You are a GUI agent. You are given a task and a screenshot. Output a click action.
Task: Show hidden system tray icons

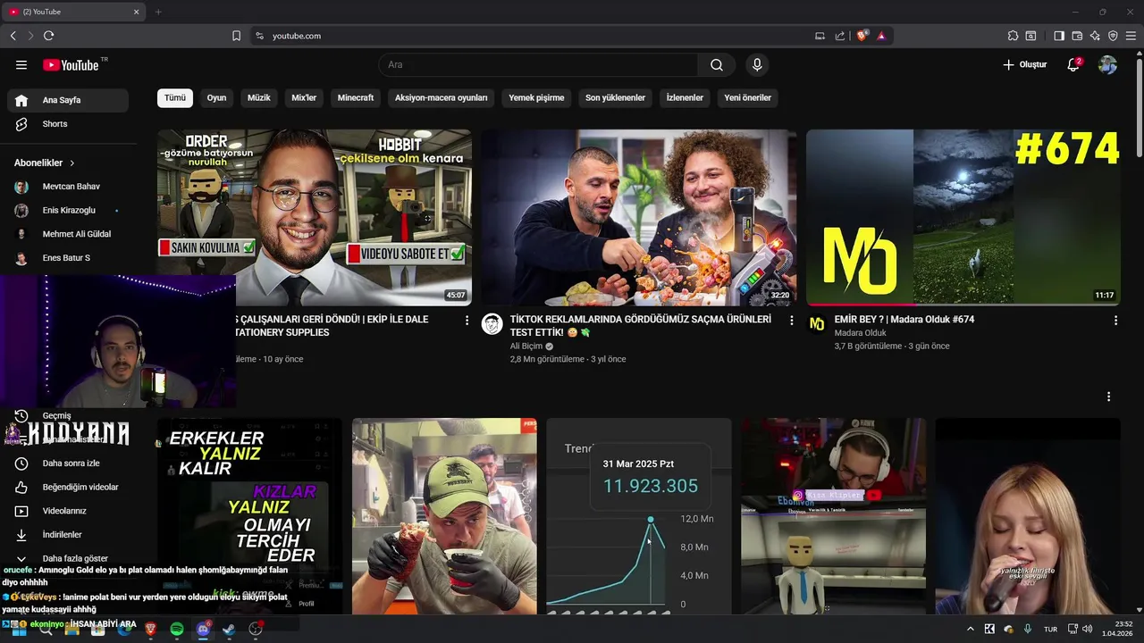[x=971, y=630]
